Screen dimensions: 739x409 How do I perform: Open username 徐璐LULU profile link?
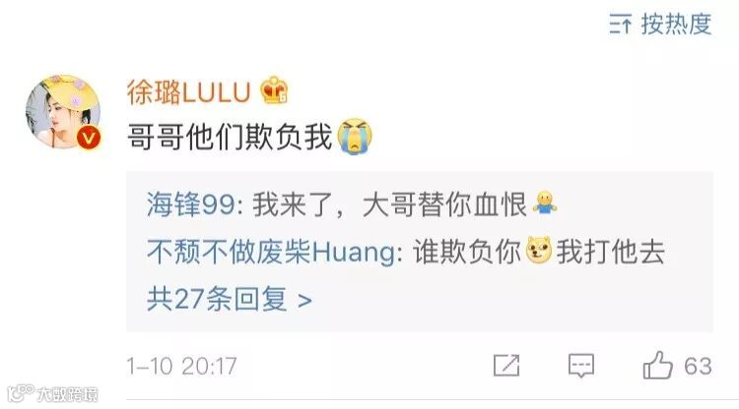[x=188, y=91]
